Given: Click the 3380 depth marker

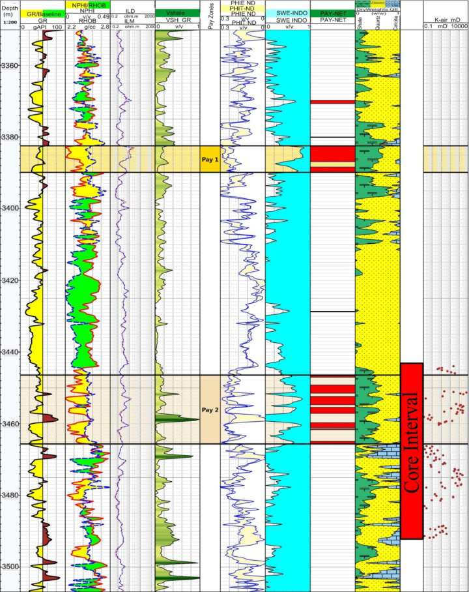Looking at the screenshot, I should [10, 137].
